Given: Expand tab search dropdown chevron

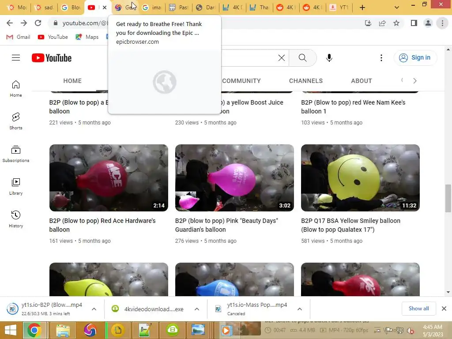Looking at the screenshot, I should [397, 8].
